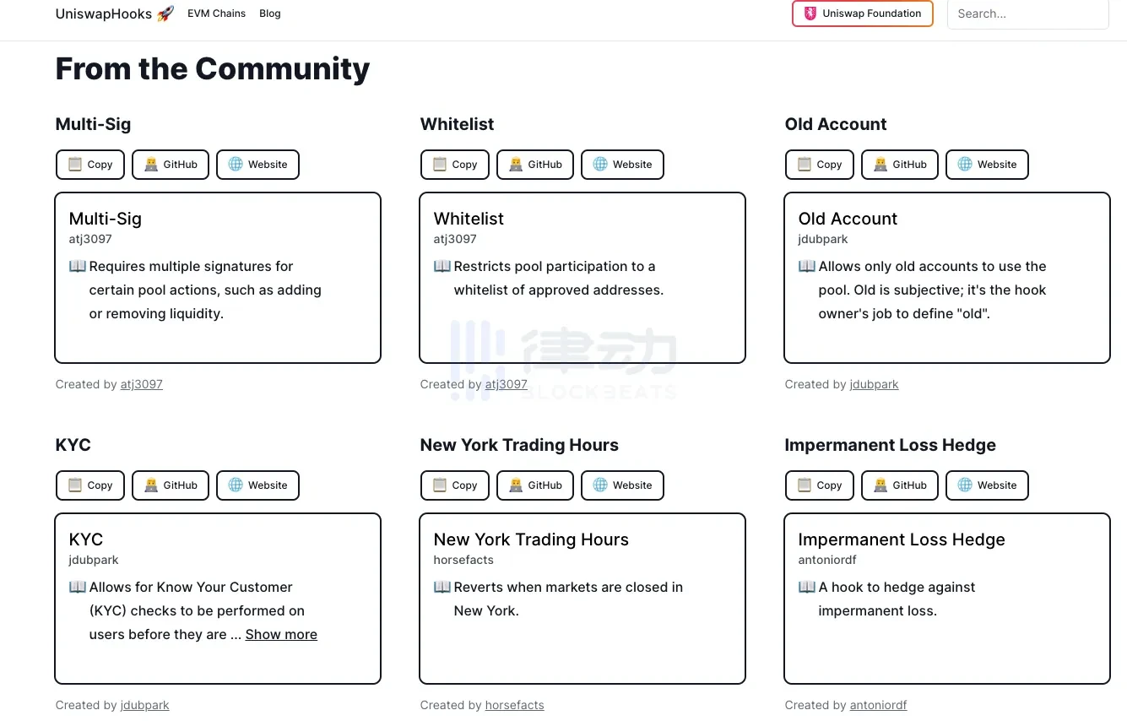This screenshot has height=721, width=1127.
Task: Click the globe Website icon under Old Account
Action: [x=964, y=165]
